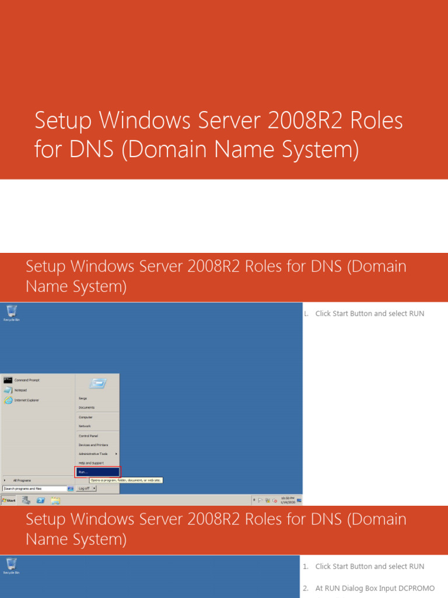Expand the arrow next to Log off
The width and height of the screenshot is (448, 598).
point(94,489)
